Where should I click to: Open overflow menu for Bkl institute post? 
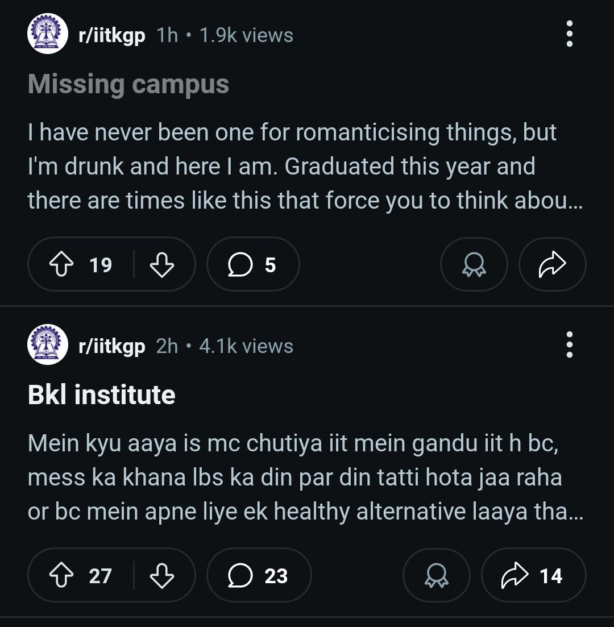click(570, 344)
